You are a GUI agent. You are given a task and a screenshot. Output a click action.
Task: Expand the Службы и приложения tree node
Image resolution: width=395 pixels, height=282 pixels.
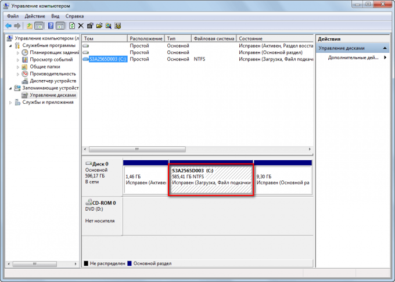click(x=10, y=102)
